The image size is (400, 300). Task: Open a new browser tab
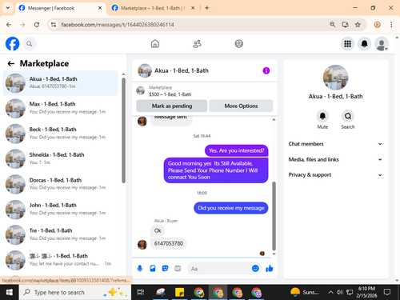coord(207,8)
